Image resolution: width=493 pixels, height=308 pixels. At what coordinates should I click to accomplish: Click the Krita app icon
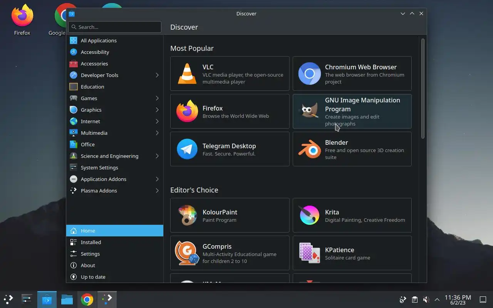(x=310, y=215)
